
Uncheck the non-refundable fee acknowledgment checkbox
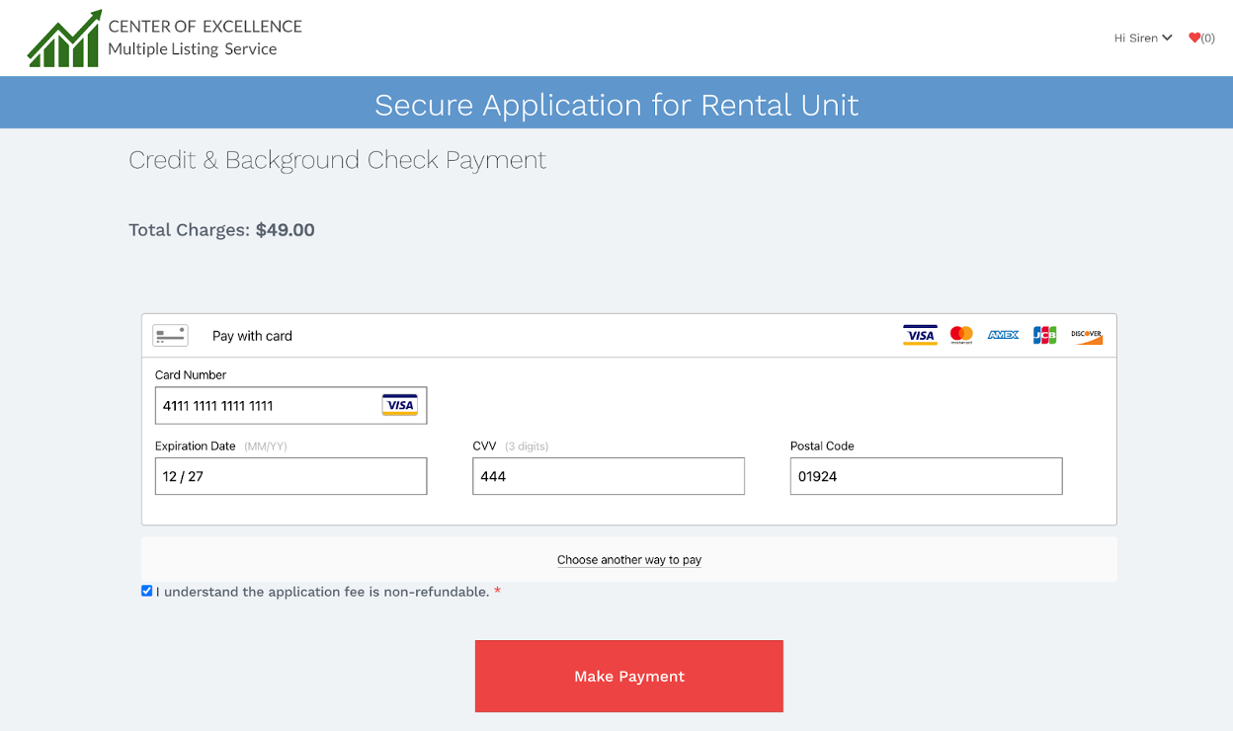pos(147,591)
